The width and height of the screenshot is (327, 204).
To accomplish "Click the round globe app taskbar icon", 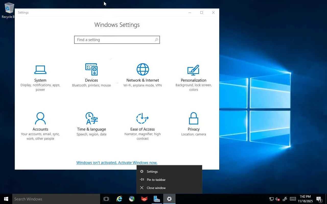I will 132,199.
